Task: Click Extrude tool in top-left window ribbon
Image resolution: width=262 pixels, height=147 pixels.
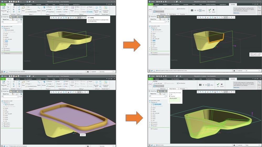Action: [44, 9]
